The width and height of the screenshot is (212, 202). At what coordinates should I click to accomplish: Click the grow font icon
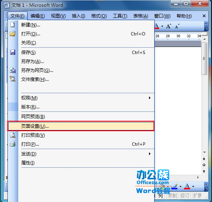pyautogui.click(x=169, y=26)
